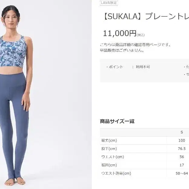Image resolution: width=189 pixels, height=189 pixels.
Task: Click the ポイント label in info box
Action: (114, 67)
